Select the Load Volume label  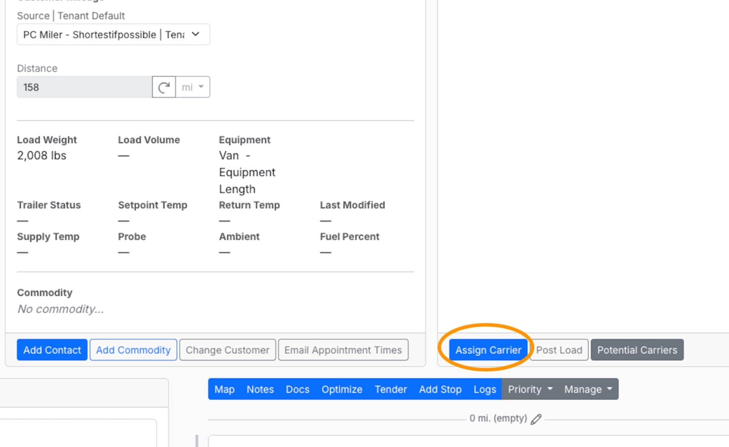[149, 140]
